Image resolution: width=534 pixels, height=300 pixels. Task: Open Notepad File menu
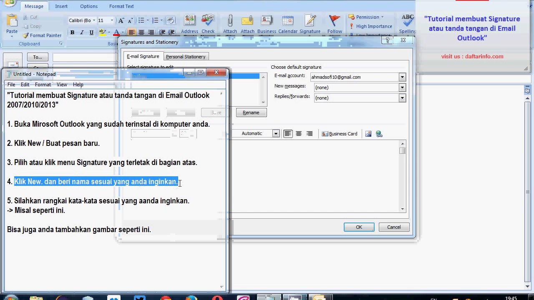(11, 85)
